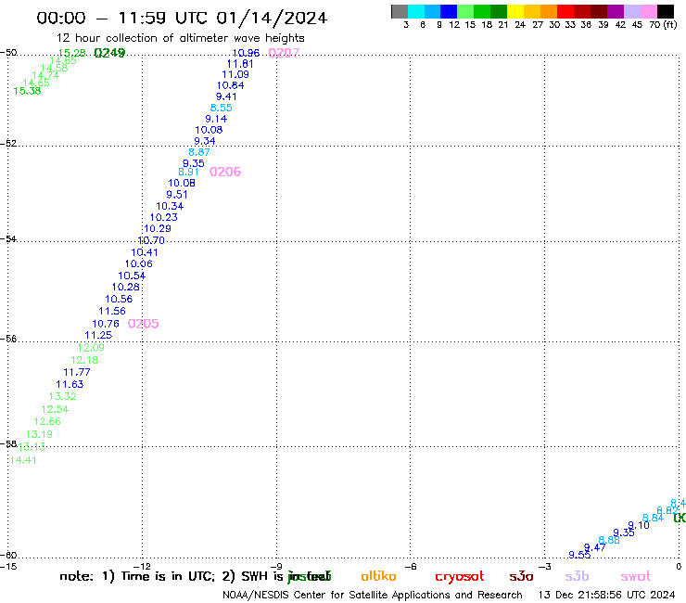The height and width of the screenshot is (603, 686).
Task: Click the green value '12.18'
Action: click(x=84, y=360)
